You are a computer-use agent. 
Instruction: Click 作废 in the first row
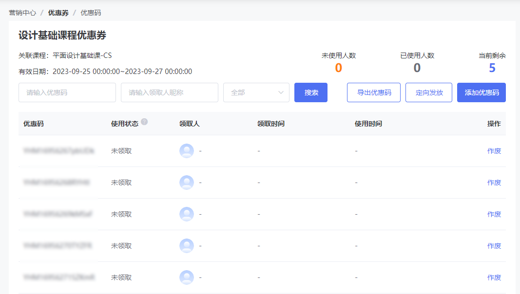(494, 151)
